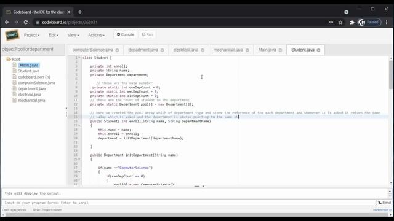Viewport: 394px width, 221px height.
Task: Open the Project menu
Action: 31,35
